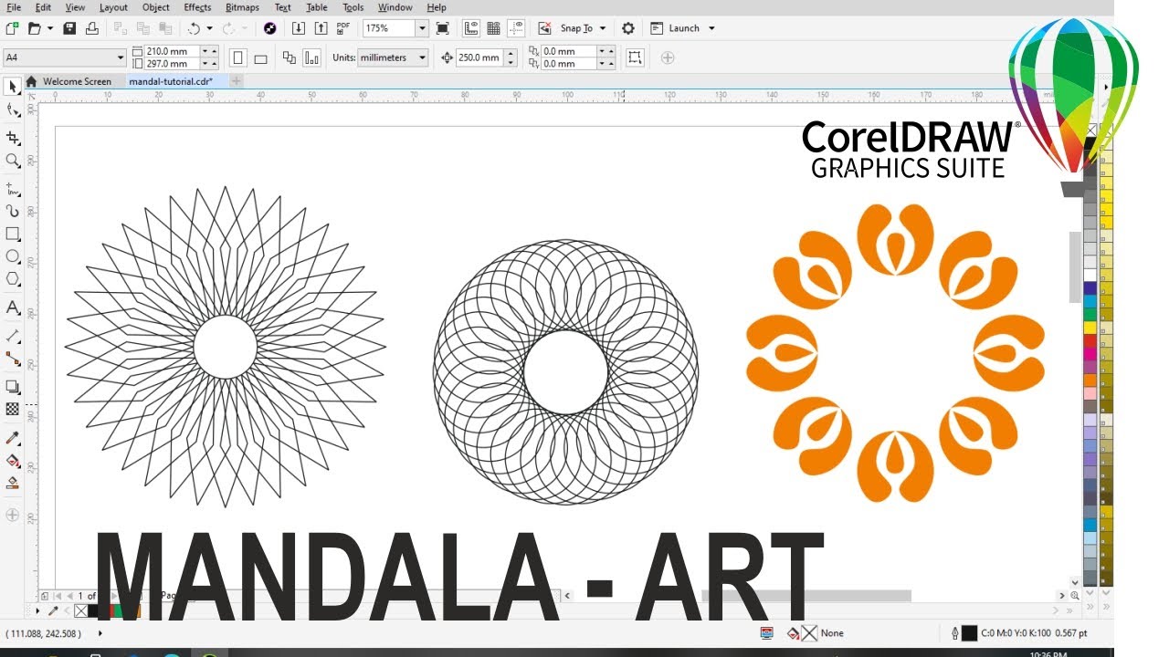Select the Shape edit tool
The width and height of the screenshot is (1169, 657).
(13, 109)
